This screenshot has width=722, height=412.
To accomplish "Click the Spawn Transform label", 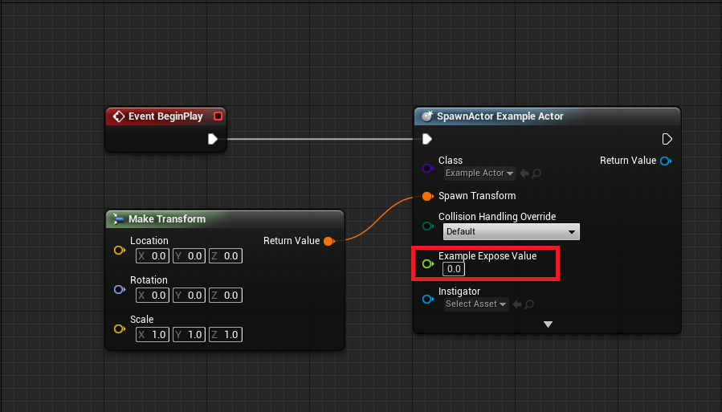I will coord(476,196).
